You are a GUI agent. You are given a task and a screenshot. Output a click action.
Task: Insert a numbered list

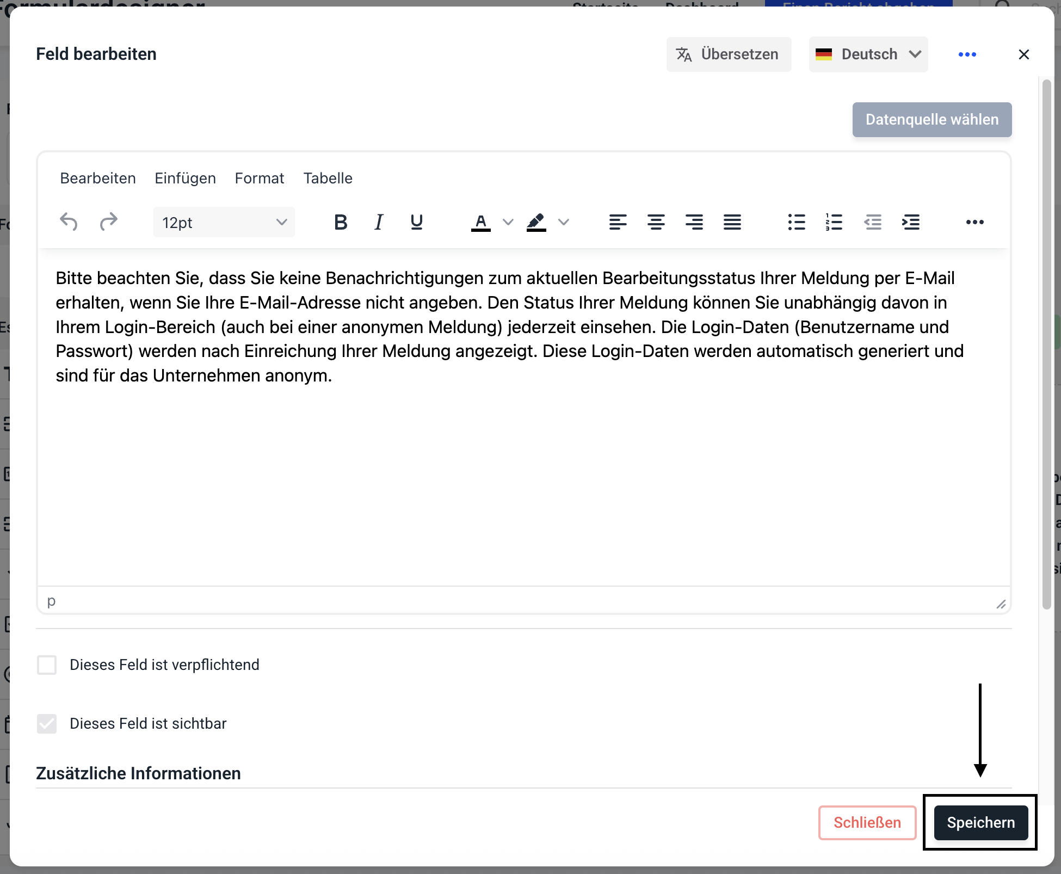pyautogui.click(x=834, y=222)
